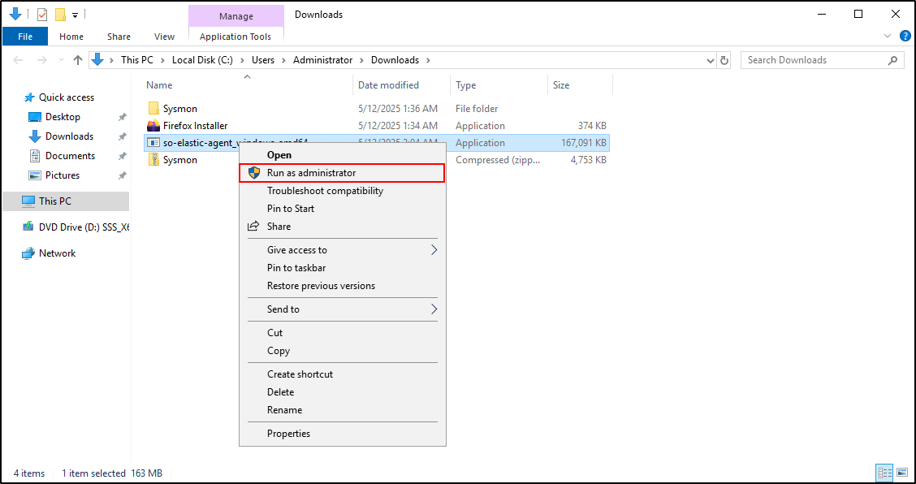Switch to large icons view in status bar
Screen dimensions: 916x484
(x=902, y=473)
